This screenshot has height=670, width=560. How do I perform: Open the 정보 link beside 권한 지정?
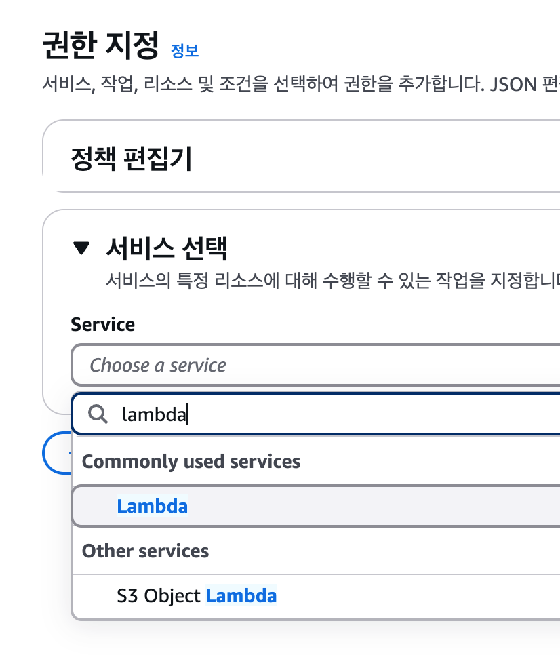coord(184,51)
